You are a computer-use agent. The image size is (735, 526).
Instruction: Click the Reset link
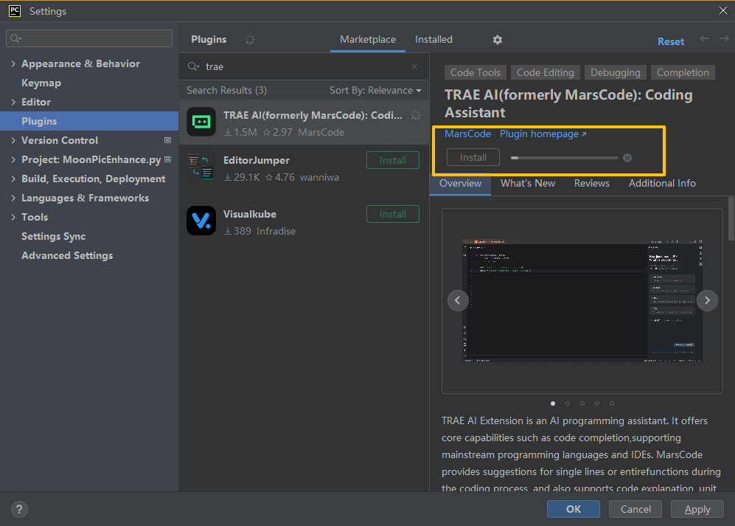670,41
